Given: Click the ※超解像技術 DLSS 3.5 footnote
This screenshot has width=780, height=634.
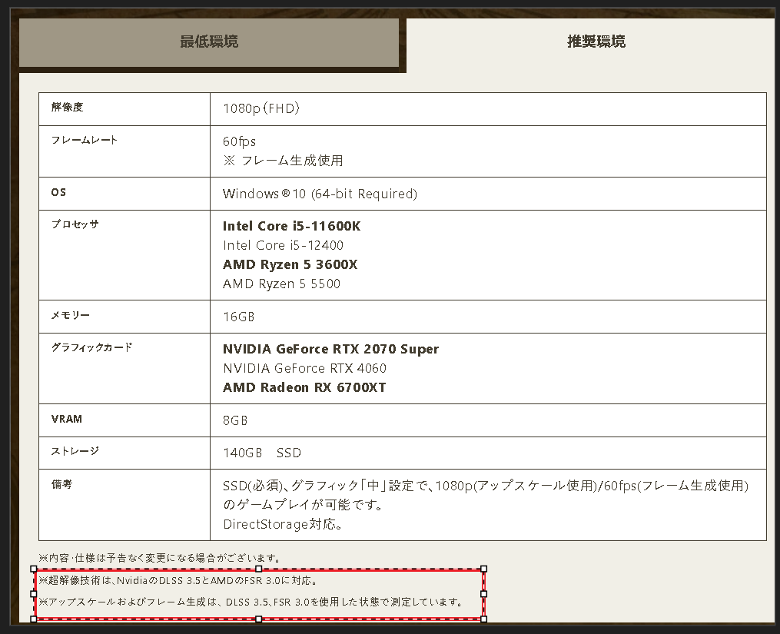Looking at the screenshot, I should 178,580.
